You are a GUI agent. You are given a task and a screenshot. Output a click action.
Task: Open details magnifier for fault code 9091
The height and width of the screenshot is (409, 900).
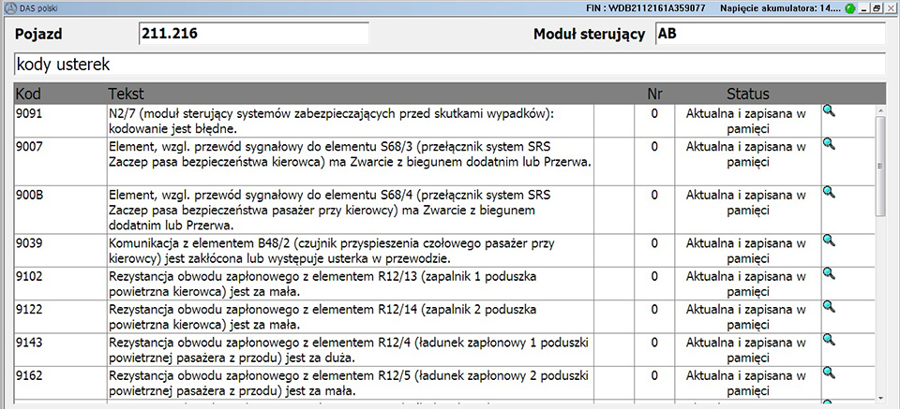click(829, 110)
